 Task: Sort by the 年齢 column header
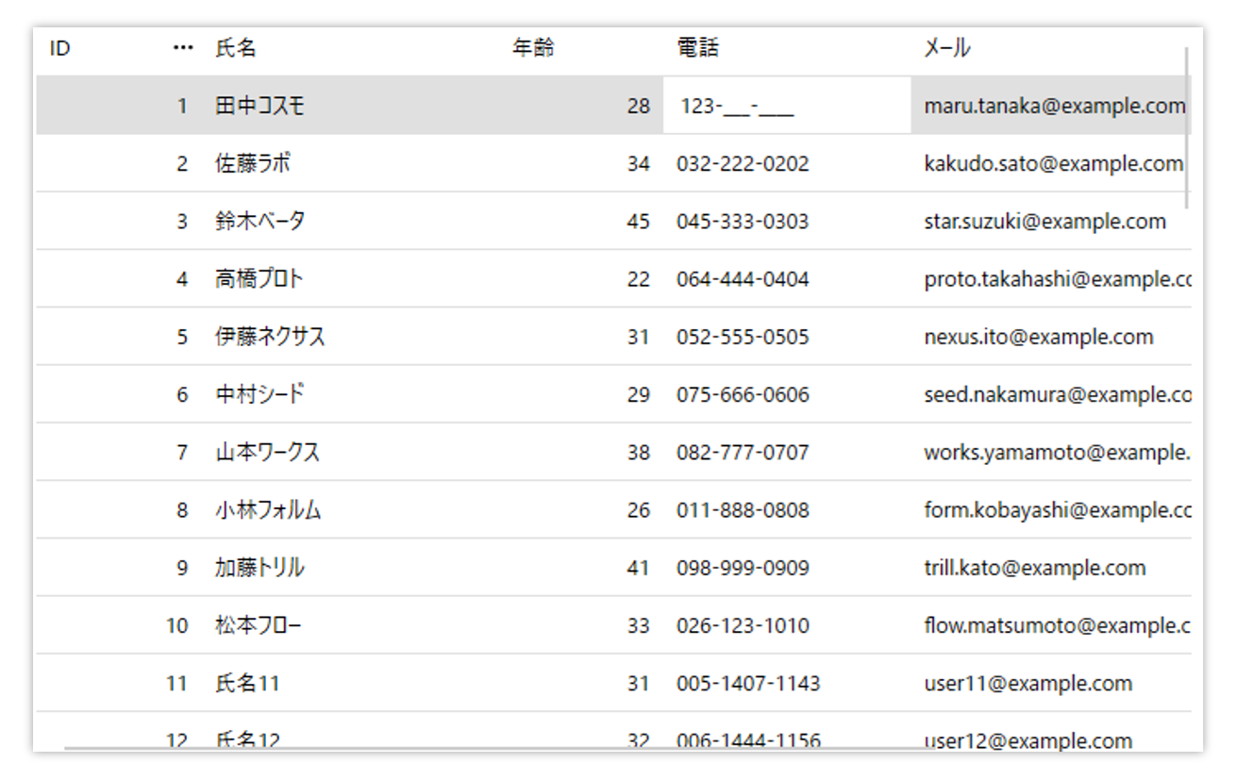[x=533, y=48]
